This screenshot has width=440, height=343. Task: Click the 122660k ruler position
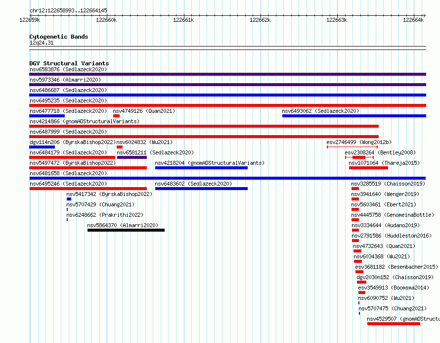point(106,20)
